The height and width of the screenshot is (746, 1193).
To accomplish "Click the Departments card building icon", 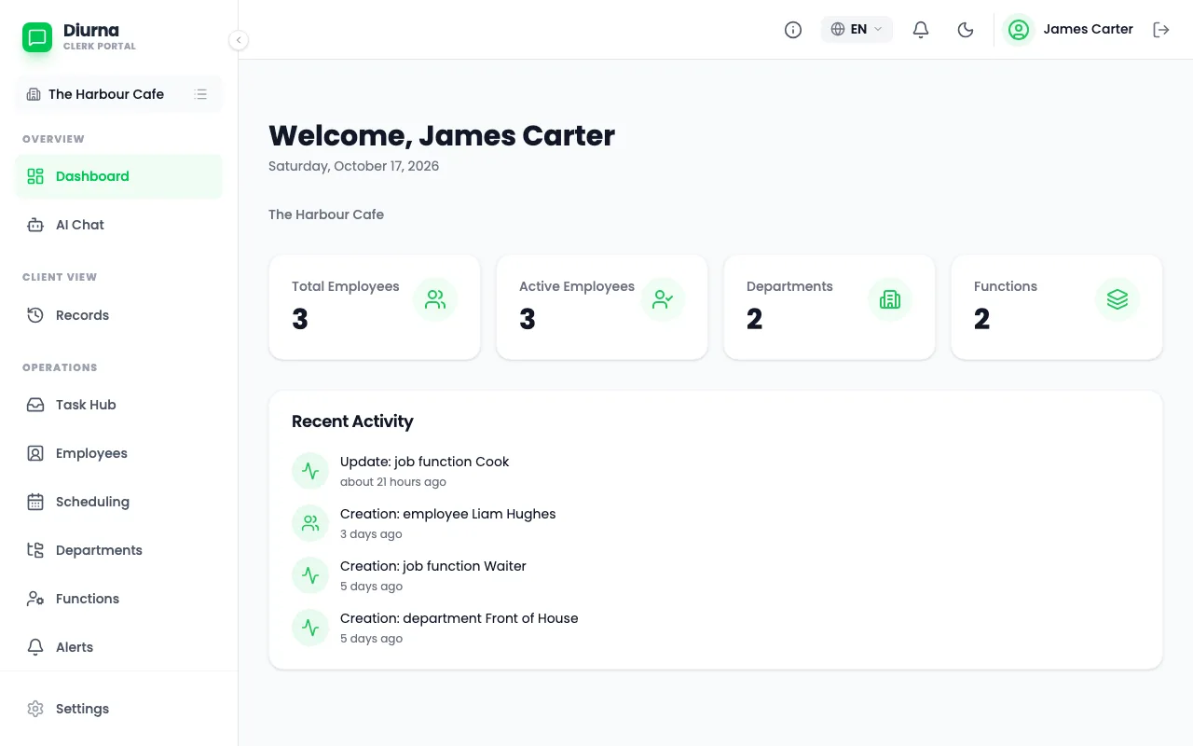I will point(890,299).
